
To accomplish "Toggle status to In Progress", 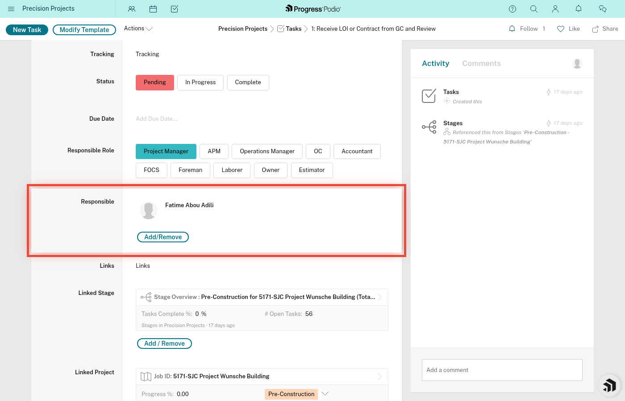I will pos(200,82).
